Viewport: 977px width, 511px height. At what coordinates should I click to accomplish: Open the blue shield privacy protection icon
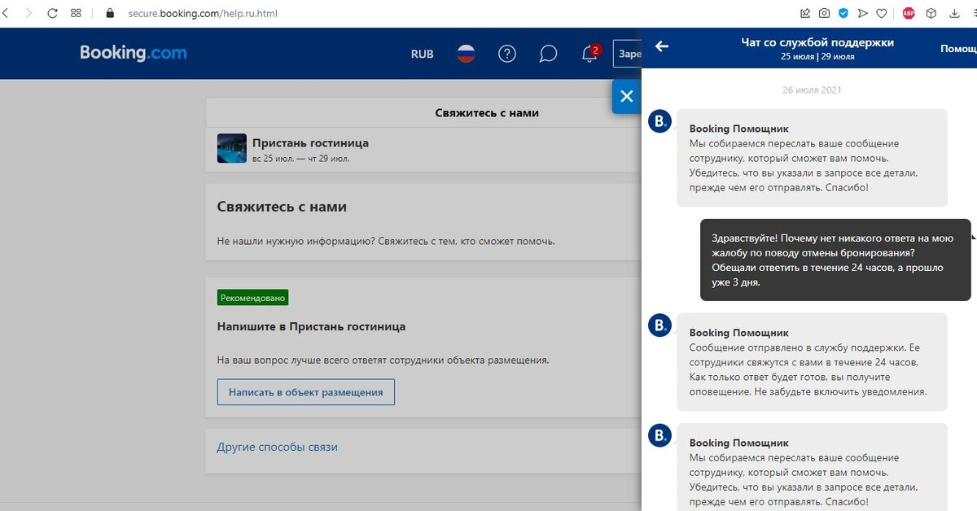coord(843,14)
